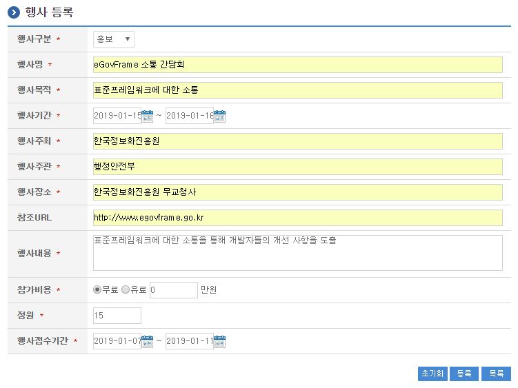Click the 참가비용 amount field in 만원
Viewport: 518px width, 388px height.
point(173,290)
